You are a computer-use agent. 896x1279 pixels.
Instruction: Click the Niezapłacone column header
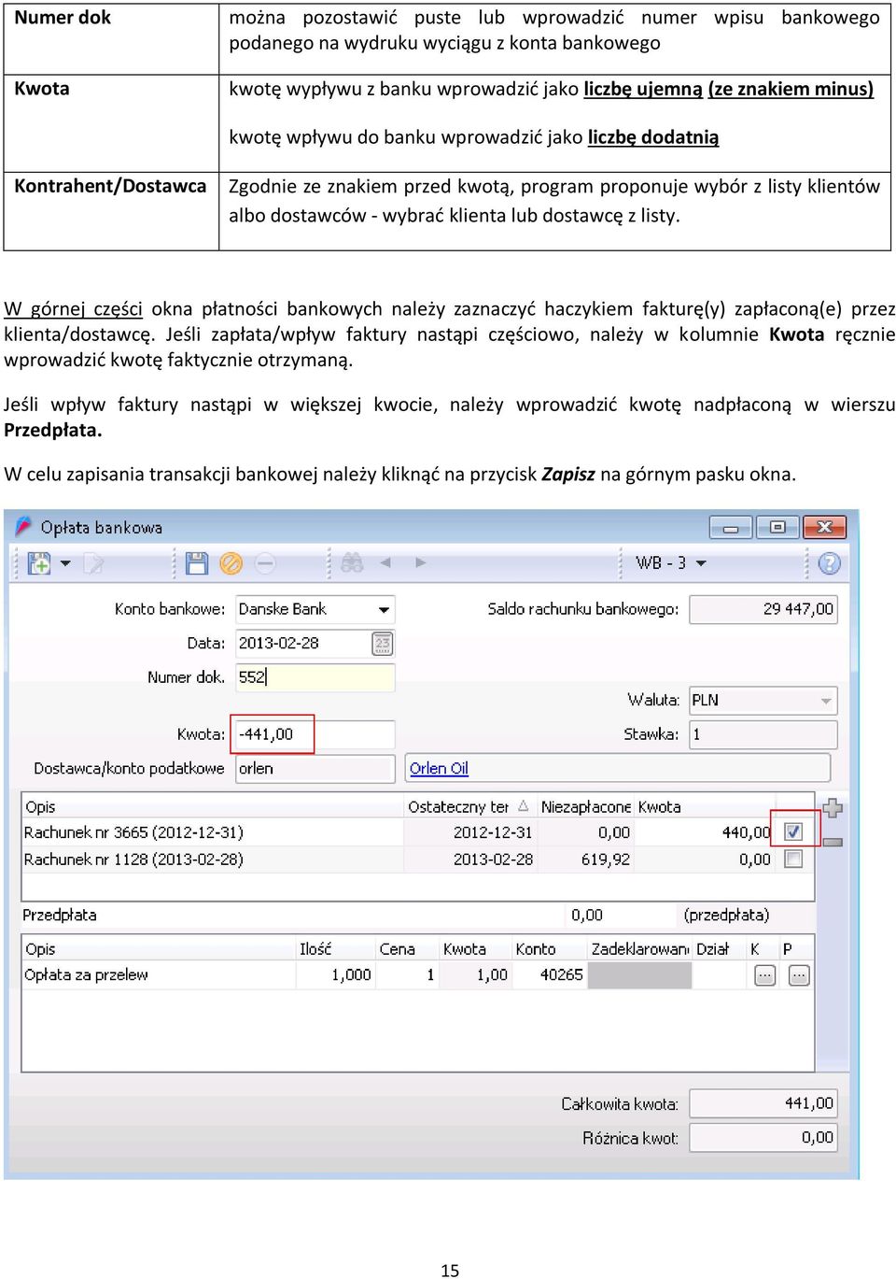coord(585,806)
